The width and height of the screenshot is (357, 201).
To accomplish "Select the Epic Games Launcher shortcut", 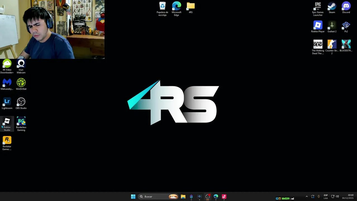I will [318, 9].
